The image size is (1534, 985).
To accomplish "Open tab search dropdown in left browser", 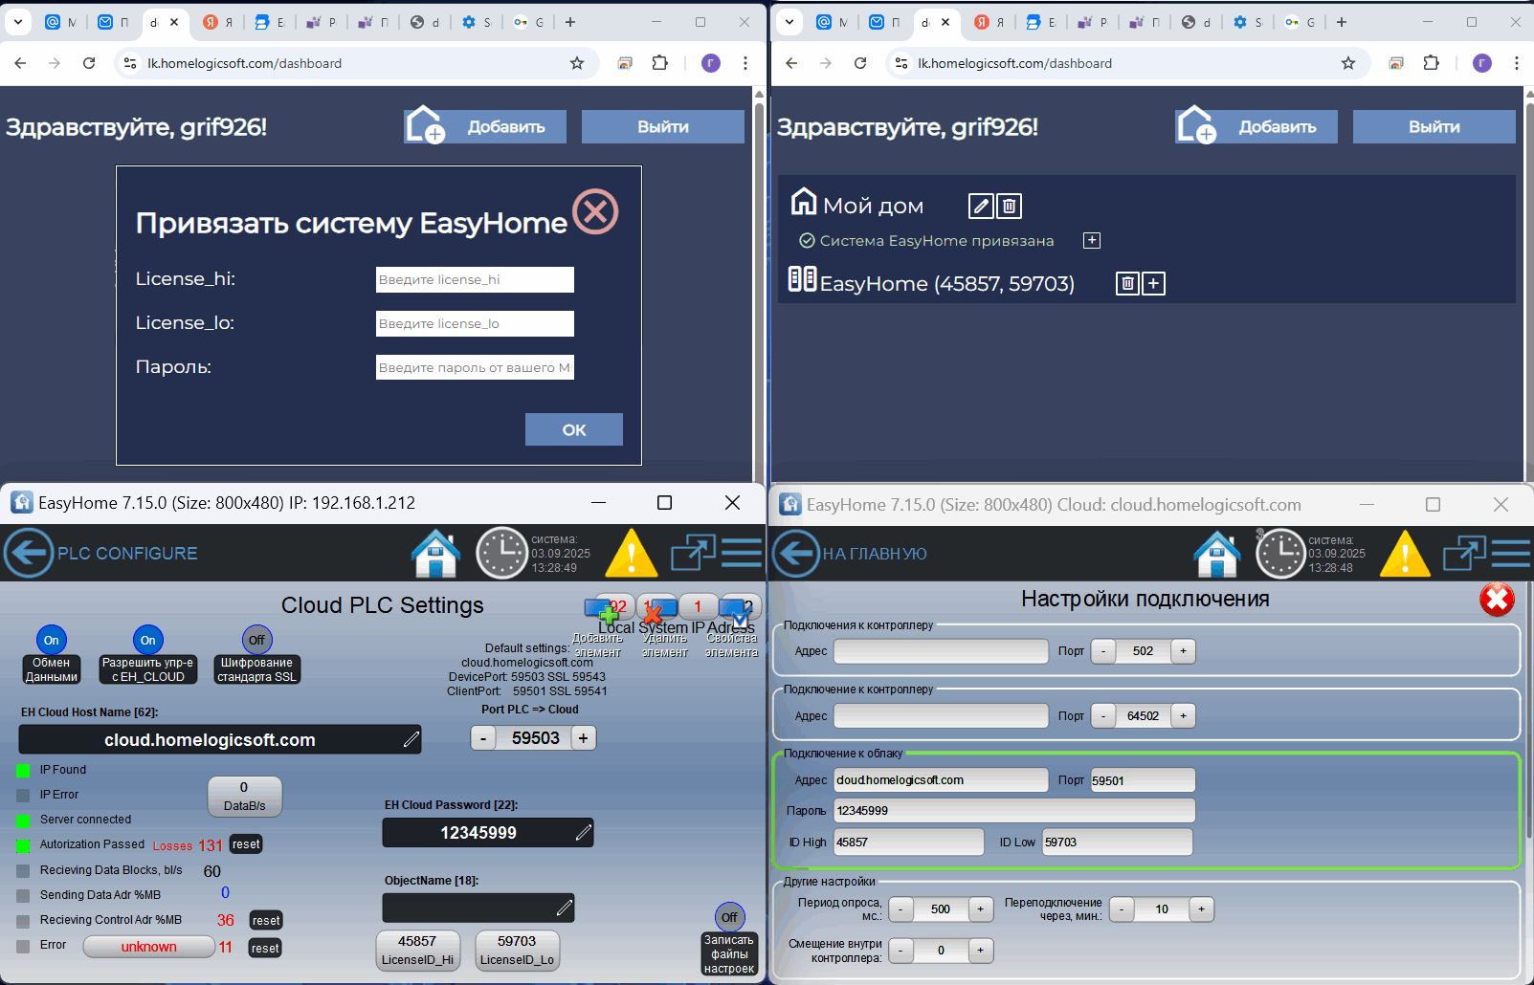I will point(18,22).
